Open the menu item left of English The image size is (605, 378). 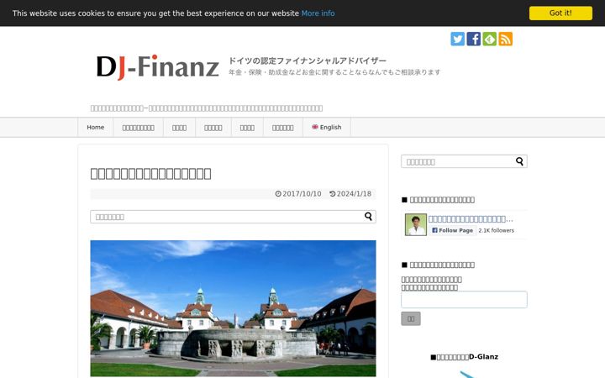pyautogui.click(x=283, y=128)
